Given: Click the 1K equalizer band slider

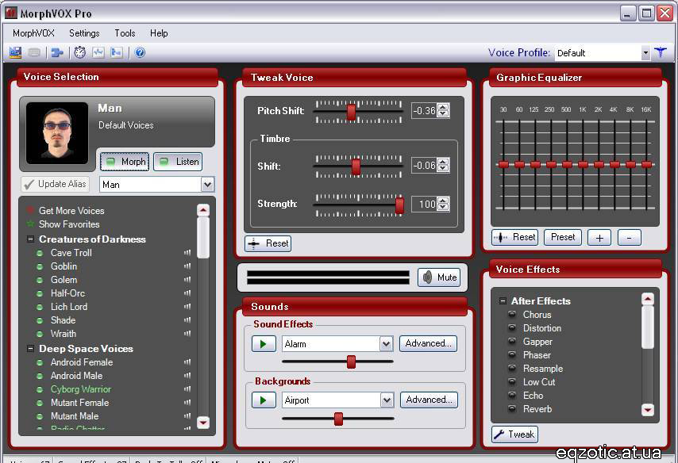Looking at the screenshot, I should [x=583, y=164].
